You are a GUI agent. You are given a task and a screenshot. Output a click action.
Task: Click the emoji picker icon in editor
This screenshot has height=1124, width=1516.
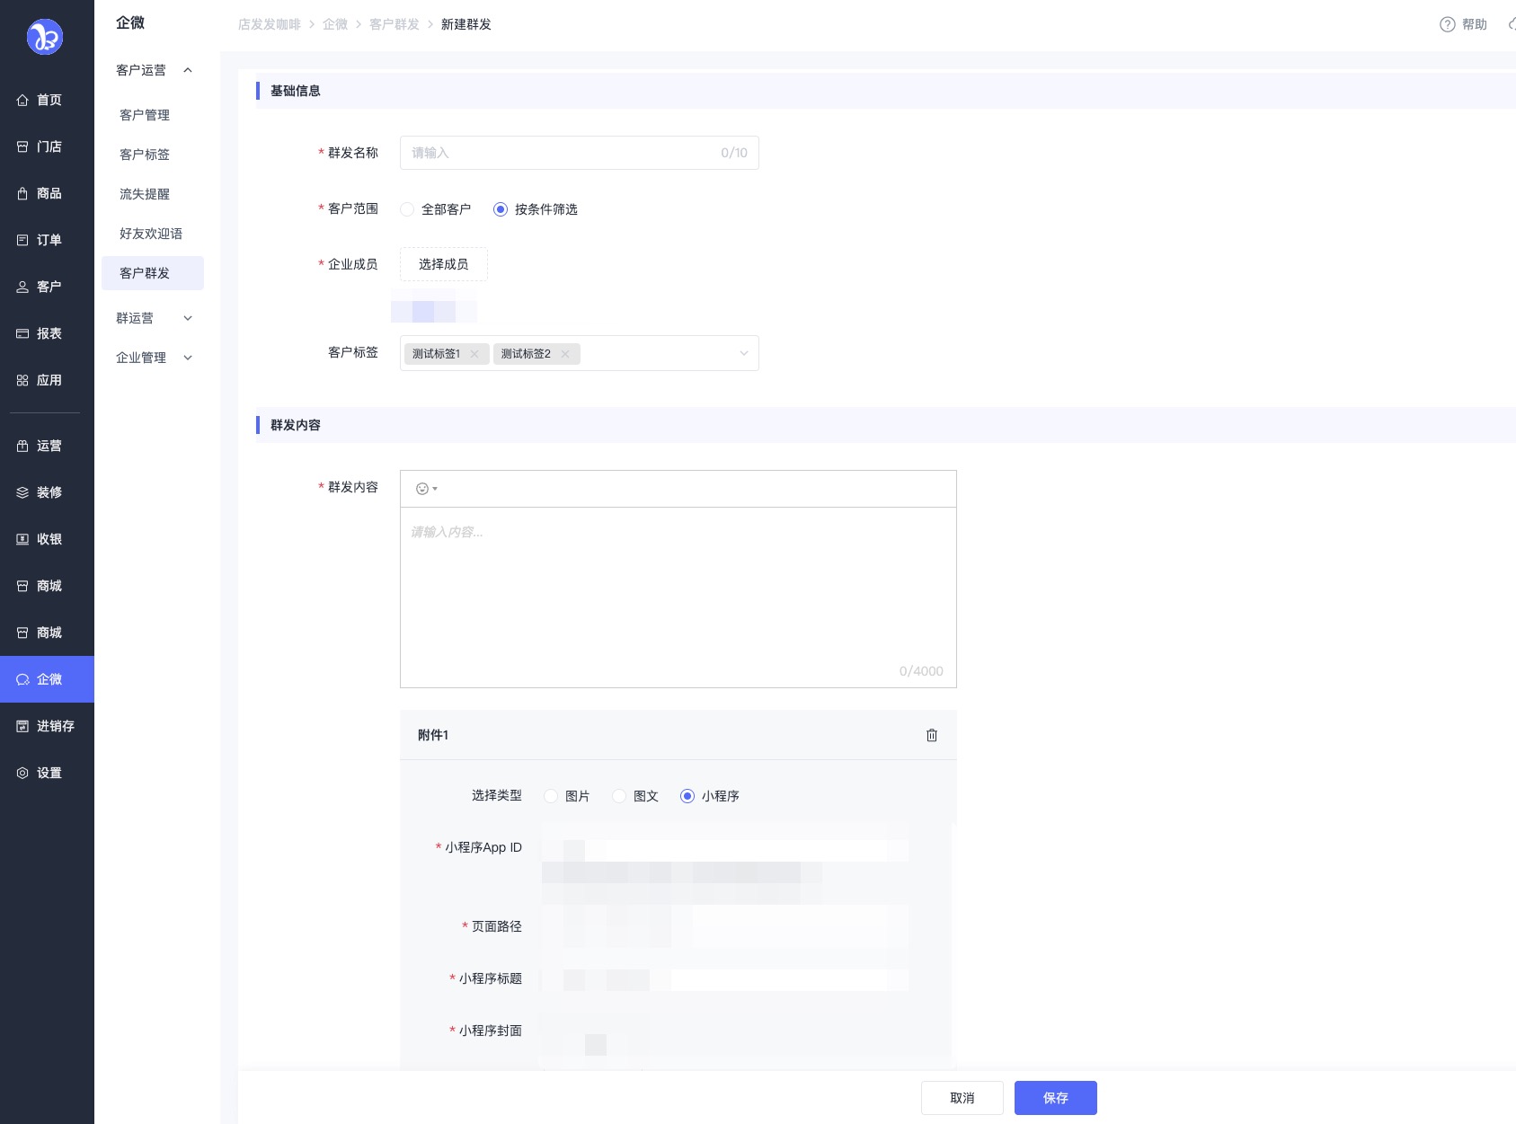[422, 489]
